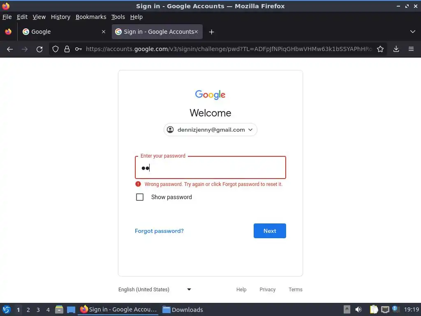The height and width of the screenshot is (316, 421).
Task: Focus the Enter your password field
Action: tap(210, 168)
